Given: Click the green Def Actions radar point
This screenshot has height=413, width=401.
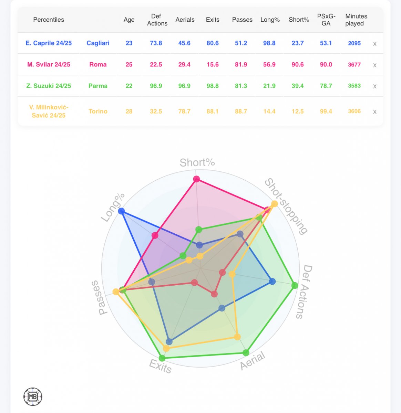Looking at the screenshot, I should [295, 285].
